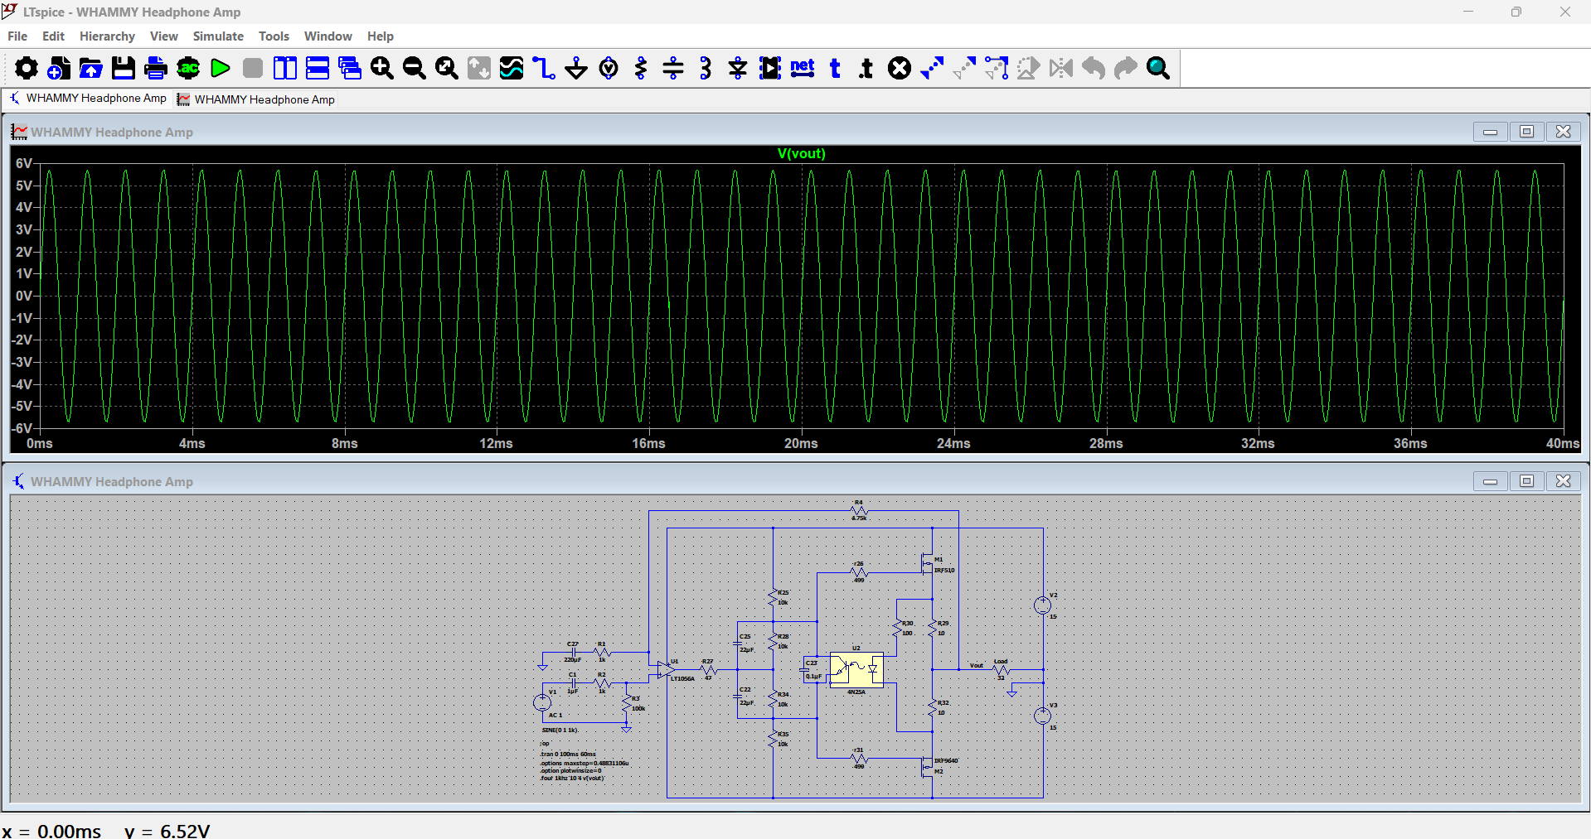Open the Settings gear in the toolbar

[x=27, y=68]
